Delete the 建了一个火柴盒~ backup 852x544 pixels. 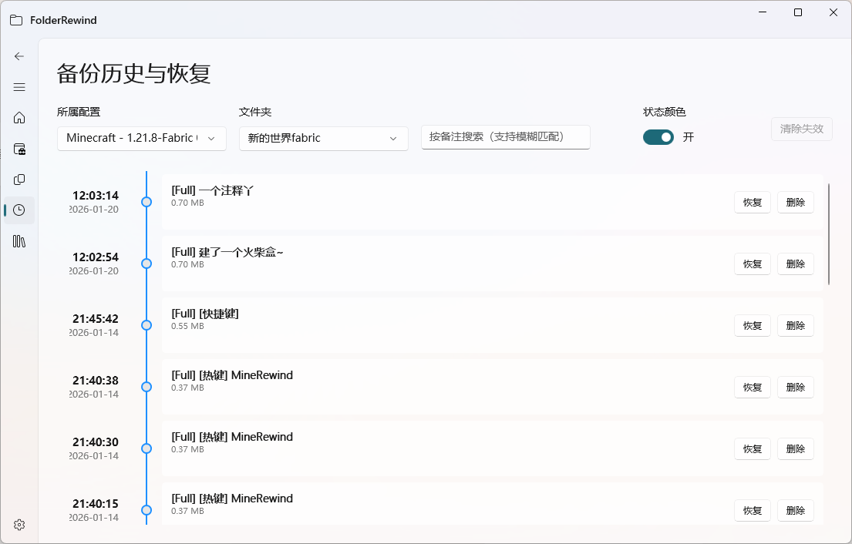(x=795, y=264)
